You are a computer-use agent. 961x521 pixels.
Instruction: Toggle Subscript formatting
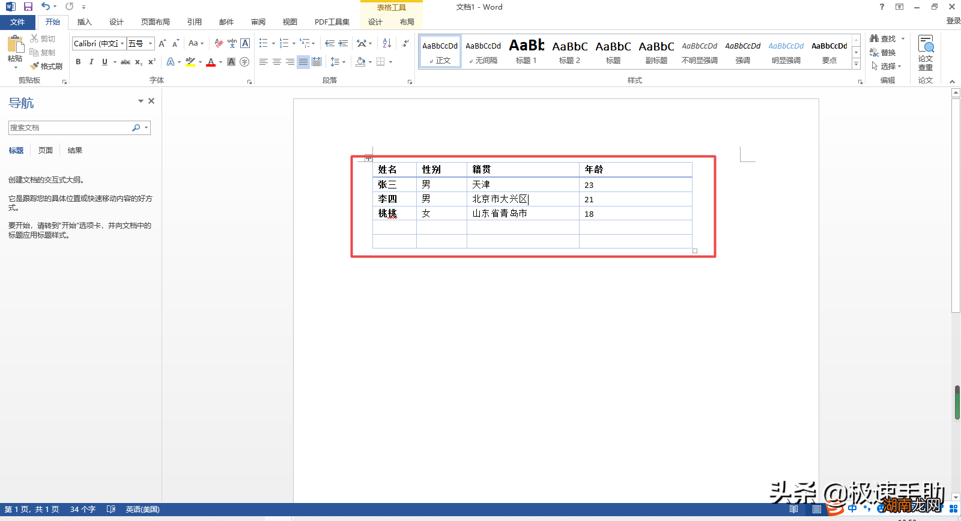click(x=139, y=62)
